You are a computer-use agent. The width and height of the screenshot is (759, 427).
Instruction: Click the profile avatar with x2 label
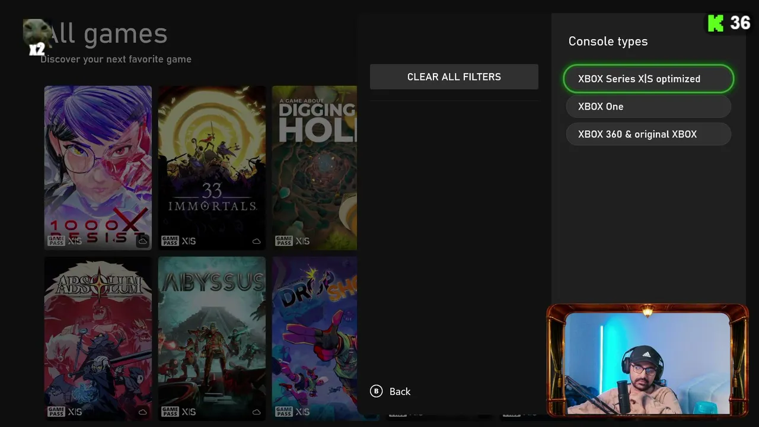coord(37,37)
